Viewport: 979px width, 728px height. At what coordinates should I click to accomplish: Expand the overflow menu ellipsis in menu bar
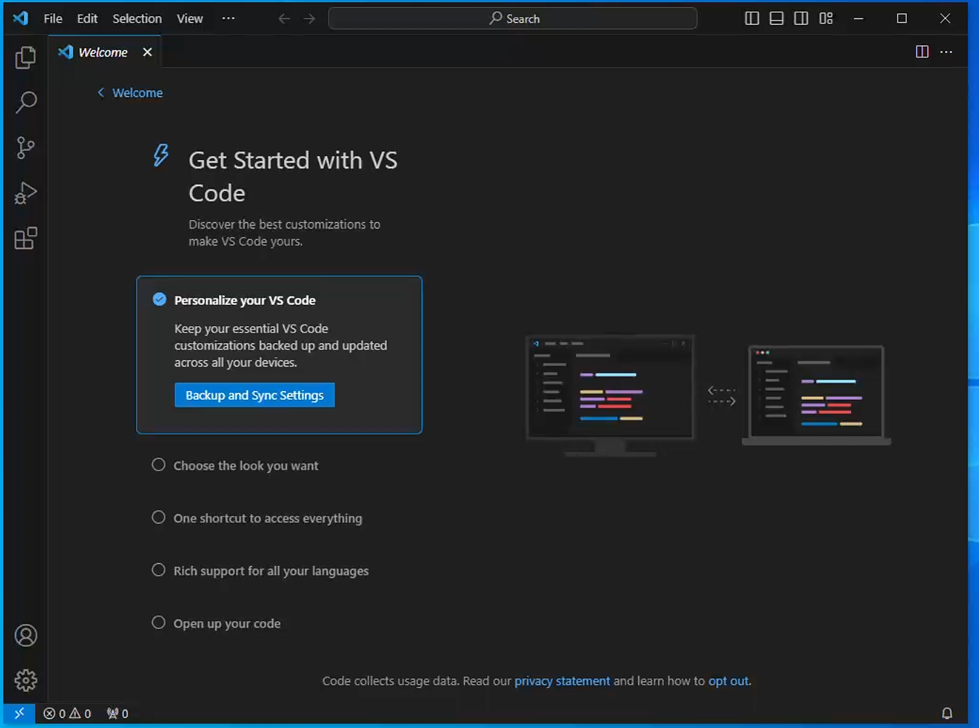coord(228,18)
